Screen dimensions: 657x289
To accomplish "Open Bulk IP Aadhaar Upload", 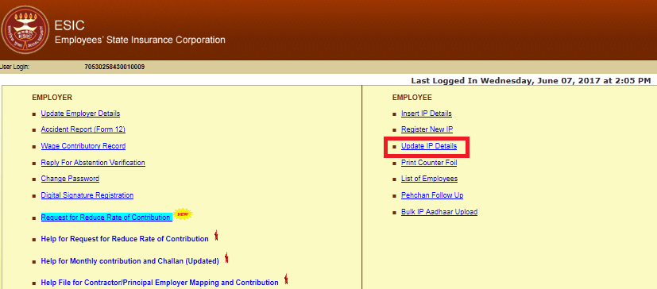I will 439,212.
